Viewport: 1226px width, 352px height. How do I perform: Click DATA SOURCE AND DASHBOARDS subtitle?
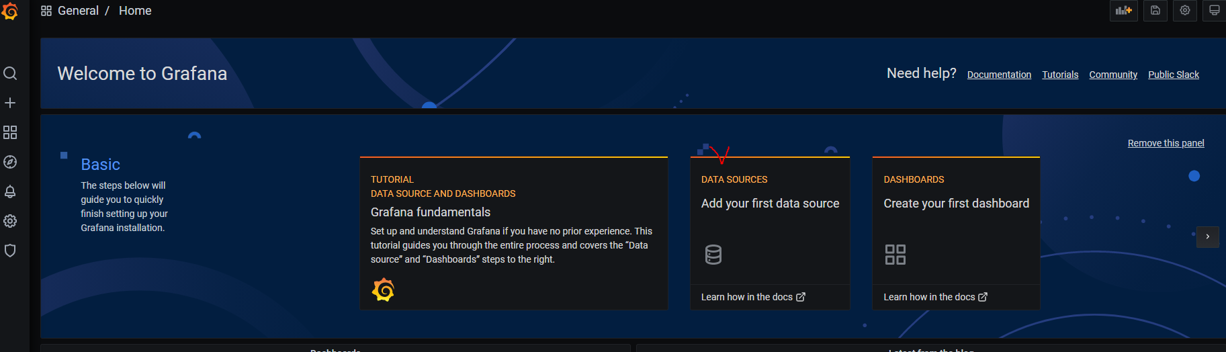(x=443, y=193)
